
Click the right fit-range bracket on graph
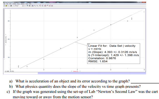(x=132, y=19)
